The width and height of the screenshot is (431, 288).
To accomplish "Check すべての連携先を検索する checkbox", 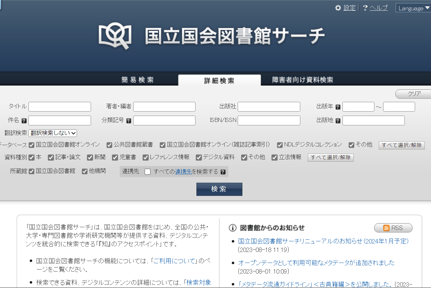I will tap(148, 172).
